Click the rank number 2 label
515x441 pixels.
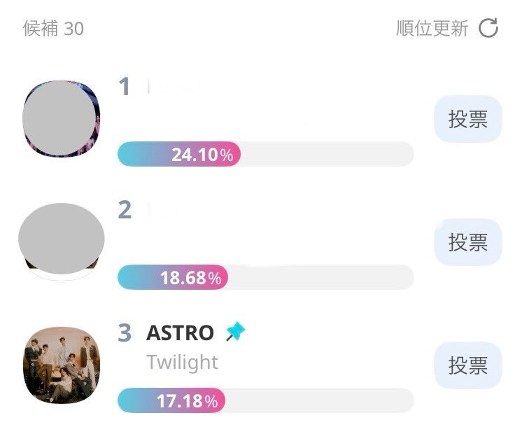(x=125, y=210)
